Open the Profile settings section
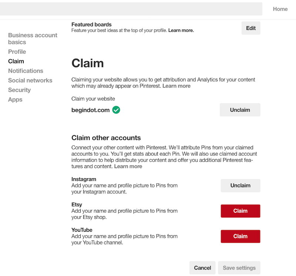The image size is (296, 276). click(17, 52)
